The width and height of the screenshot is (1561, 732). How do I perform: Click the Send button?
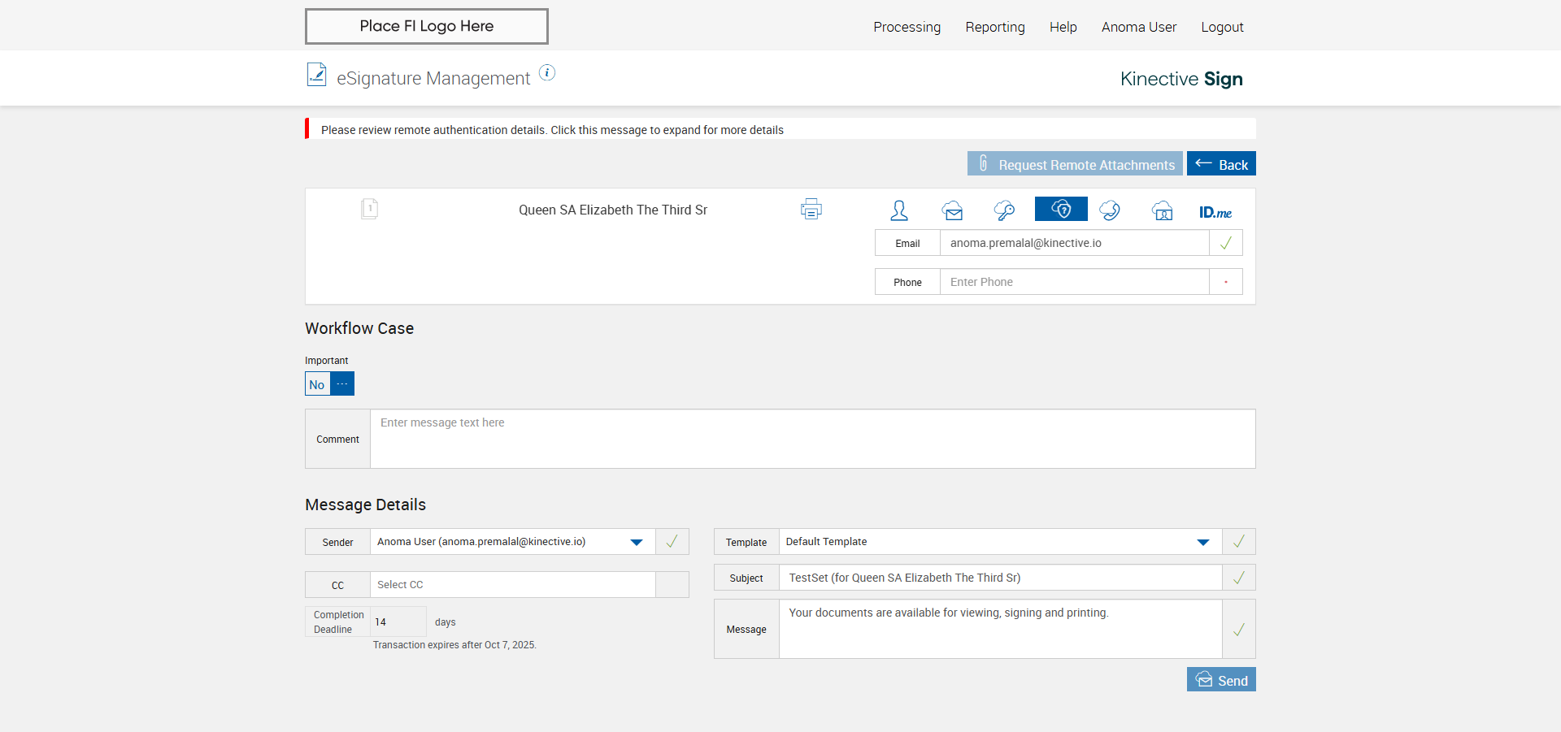1221,680
